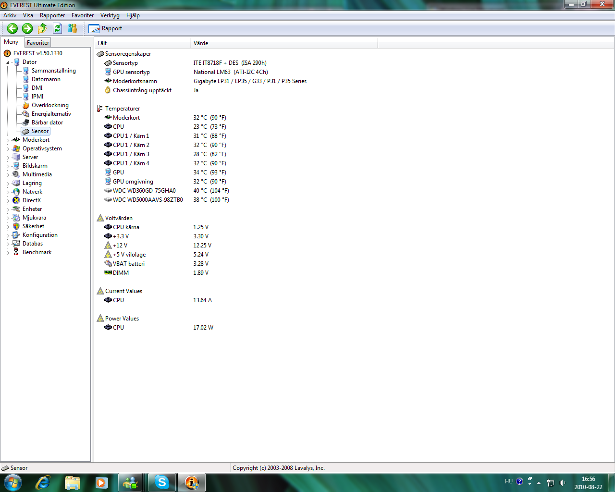The width and height of the screenshot is (615, 492).
Task: Click the Värde column header
Action: click(284, 43)
